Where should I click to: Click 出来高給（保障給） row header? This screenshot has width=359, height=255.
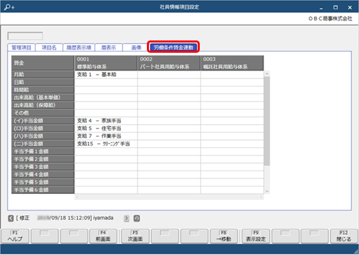(x=43, y=105)
